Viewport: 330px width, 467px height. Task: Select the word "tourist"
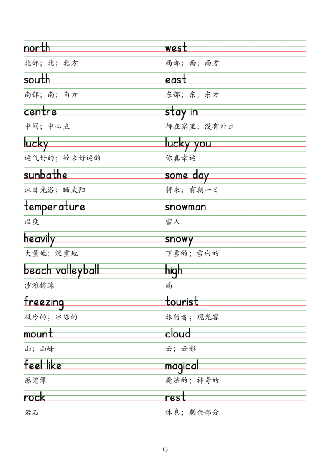181,302
